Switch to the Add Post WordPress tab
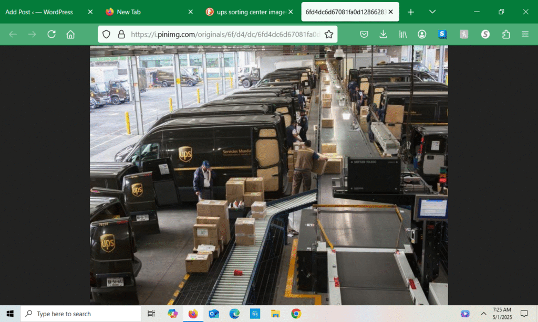Image resolution: width=538 pixels, height=322 pixels. coord(39,12)
